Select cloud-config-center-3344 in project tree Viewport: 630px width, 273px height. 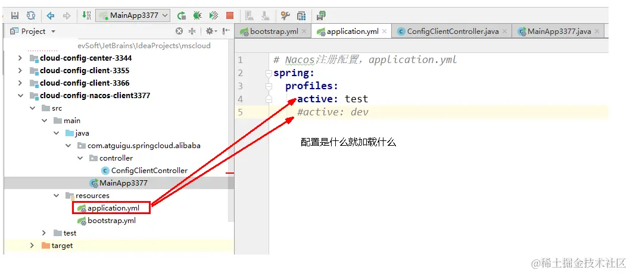[86, 58]
